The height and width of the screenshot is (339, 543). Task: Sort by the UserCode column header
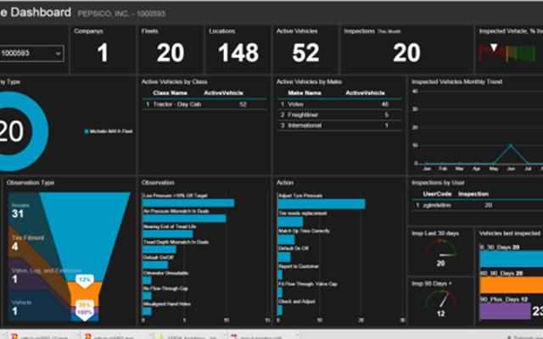437,194
